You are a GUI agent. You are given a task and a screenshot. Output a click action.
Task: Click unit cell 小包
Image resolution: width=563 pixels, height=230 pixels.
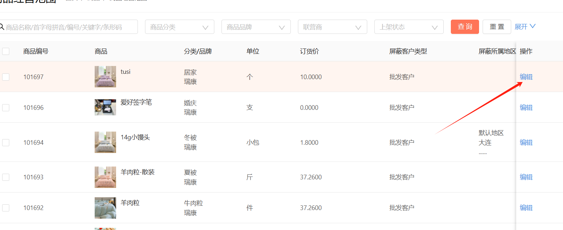253,143
